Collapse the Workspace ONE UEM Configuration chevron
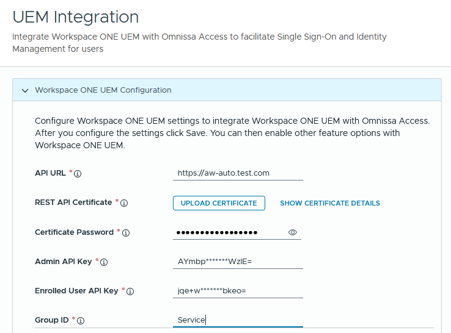Image resolution: width=451 pixels, height=333 pixels. point(25,90)
